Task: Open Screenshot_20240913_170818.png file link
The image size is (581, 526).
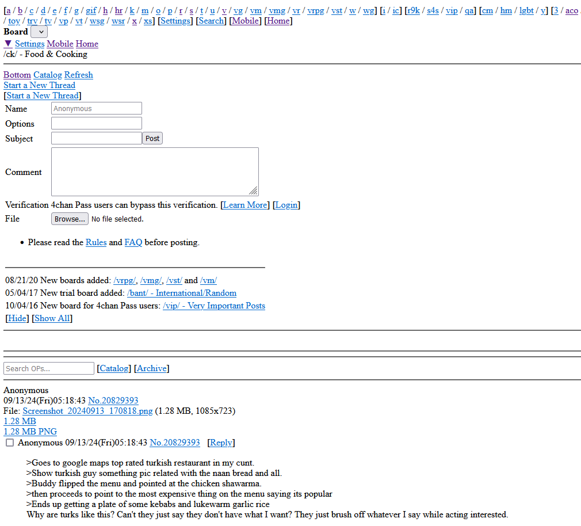Action: pyautogui.click(x=87, y=411)
